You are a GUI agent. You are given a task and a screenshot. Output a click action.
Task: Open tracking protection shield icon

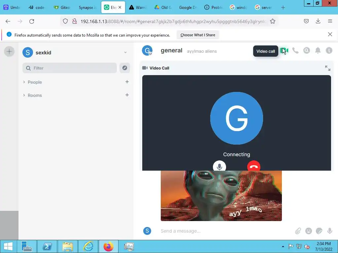click(65, 21)
